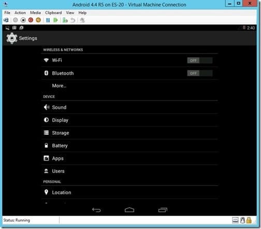Click the Battery icon
261x229 pixels.
click(x=46, y=145)
